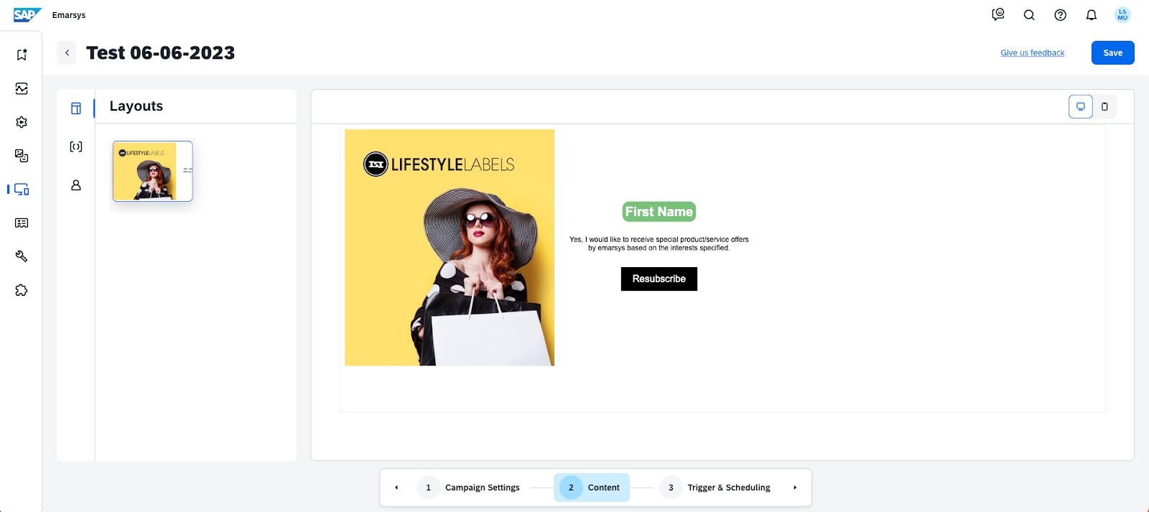Open the wrench management sidebar icon
The height and width of the screenshot is (512, 1149).
point(22,256)
